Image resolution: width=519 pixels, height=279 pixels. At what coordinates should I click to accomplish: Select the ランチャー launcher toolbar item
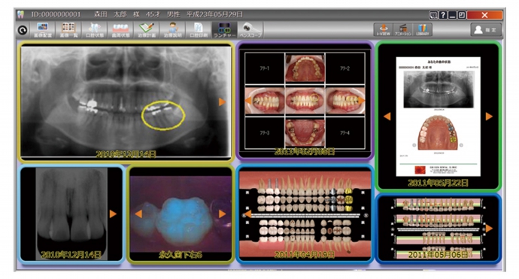point(224,30)
